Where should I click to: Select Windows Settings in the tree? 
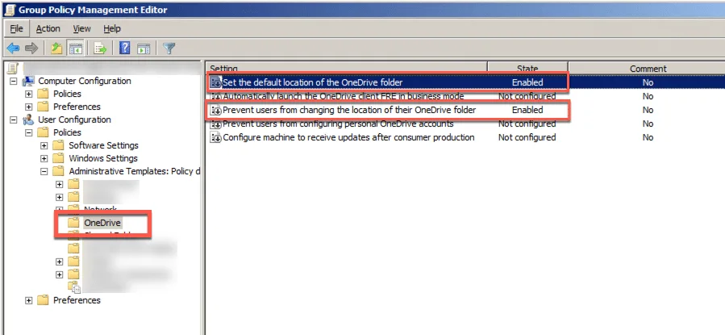coord(103,159)
